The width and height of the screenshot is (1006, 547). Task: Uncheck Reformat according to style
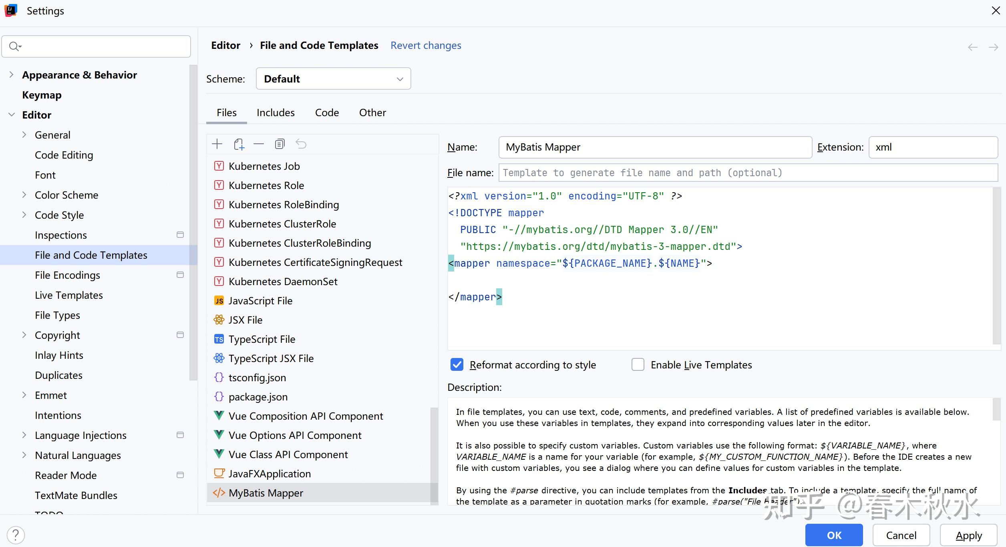[457, 365]
